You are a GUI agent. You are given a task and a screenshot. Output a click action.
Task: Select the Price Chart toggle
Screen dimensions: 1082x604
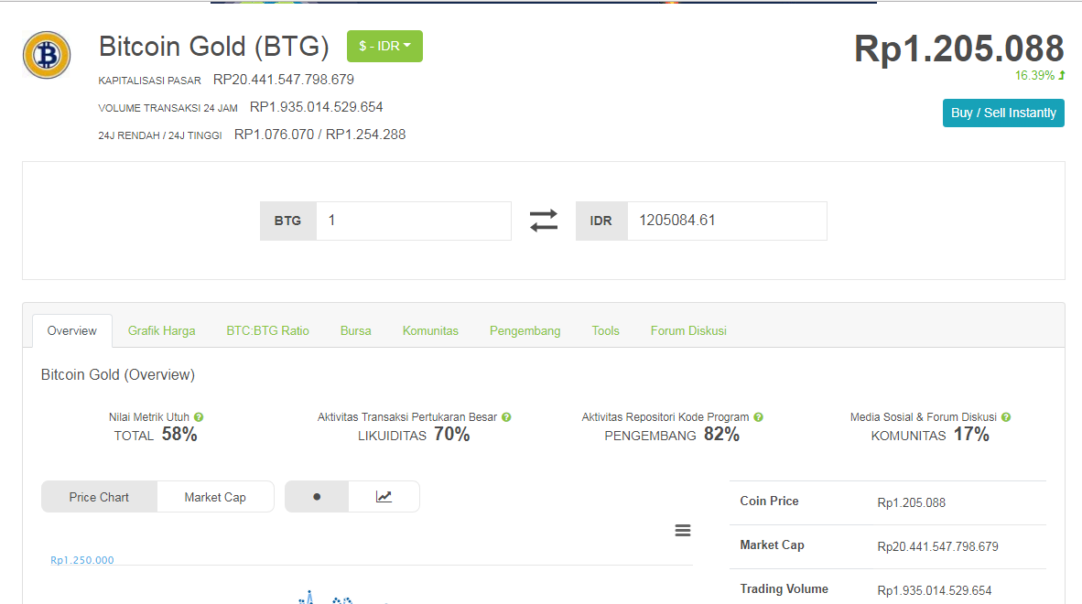(100, 497)
